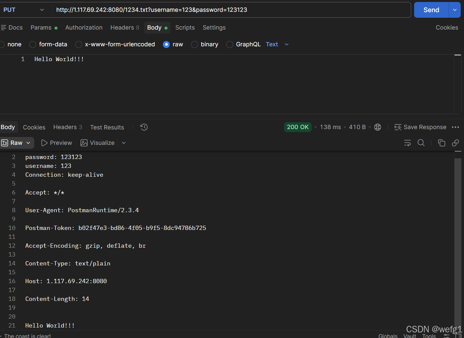464x338 pixels.
Task: Go to the request Settings tab
Action: click(214, 28)
